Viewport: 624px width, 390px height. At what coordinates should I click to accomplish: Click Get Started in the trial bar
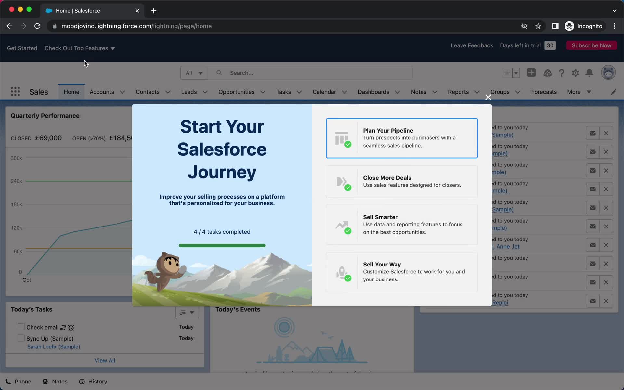click(22, 48)
